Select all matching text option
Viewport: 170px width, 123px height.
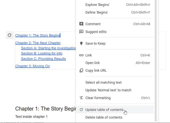point(103,82)
